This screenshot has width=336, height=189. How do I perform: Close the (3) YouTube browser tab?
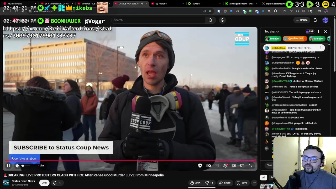click(x=183, y=4)
